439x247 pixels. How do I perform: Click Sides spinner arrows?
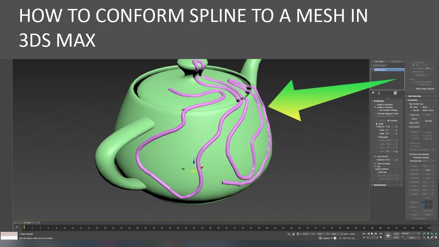[x=396, y=130]
